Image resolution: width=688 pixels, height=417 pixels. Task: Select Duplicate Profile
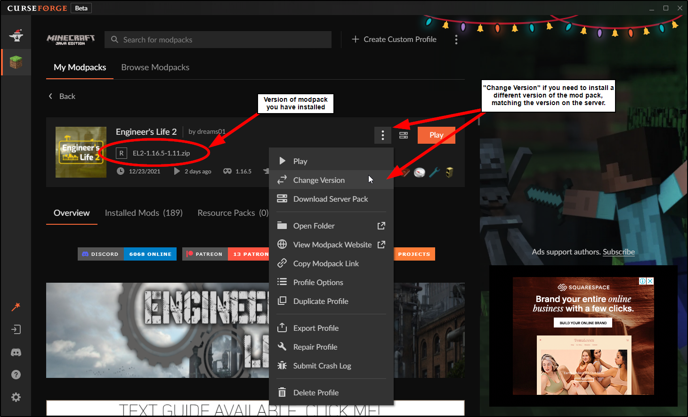pos(331,301)
